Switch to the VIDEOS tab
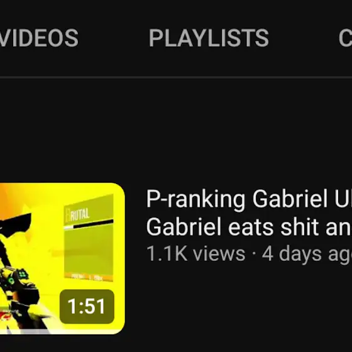The width and height of the screenshot is (352, 352). [38, 38]
